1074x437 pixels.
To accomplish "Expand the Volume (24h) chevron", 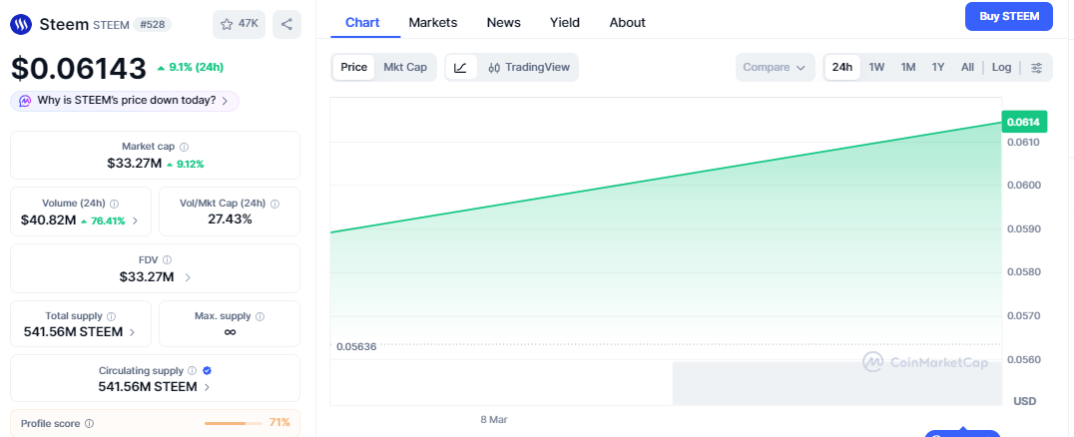I will point(135,220).
